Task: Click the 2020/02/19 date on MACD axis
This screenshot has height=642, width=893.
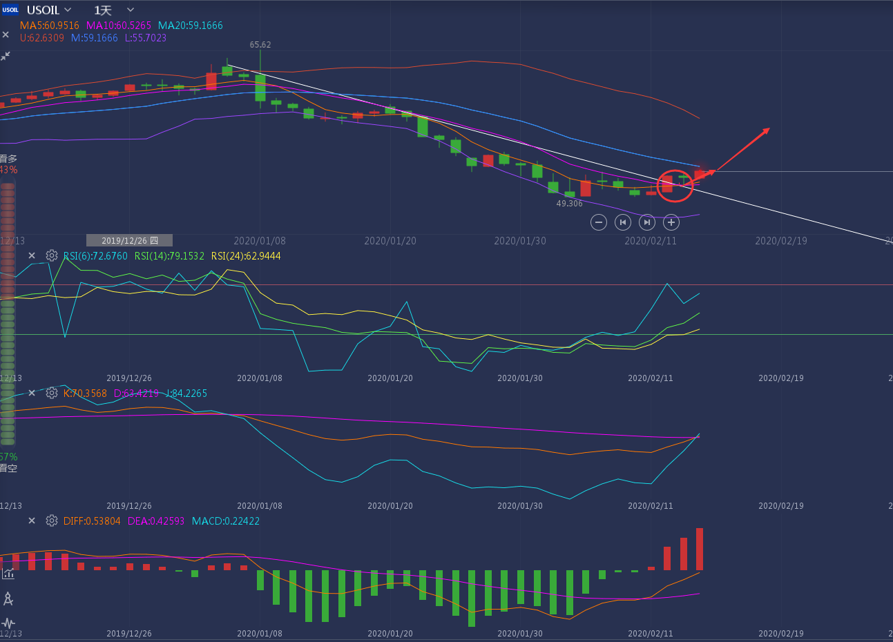Action: (x=781, y=634)
